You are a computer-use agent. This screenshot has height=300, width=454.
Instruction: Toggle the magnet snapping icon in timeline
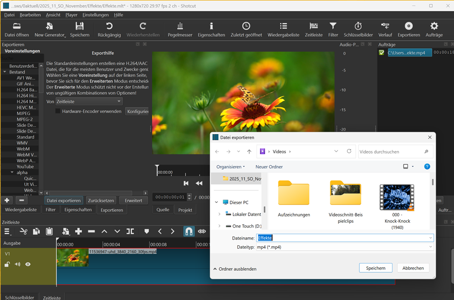pos(189,231)
